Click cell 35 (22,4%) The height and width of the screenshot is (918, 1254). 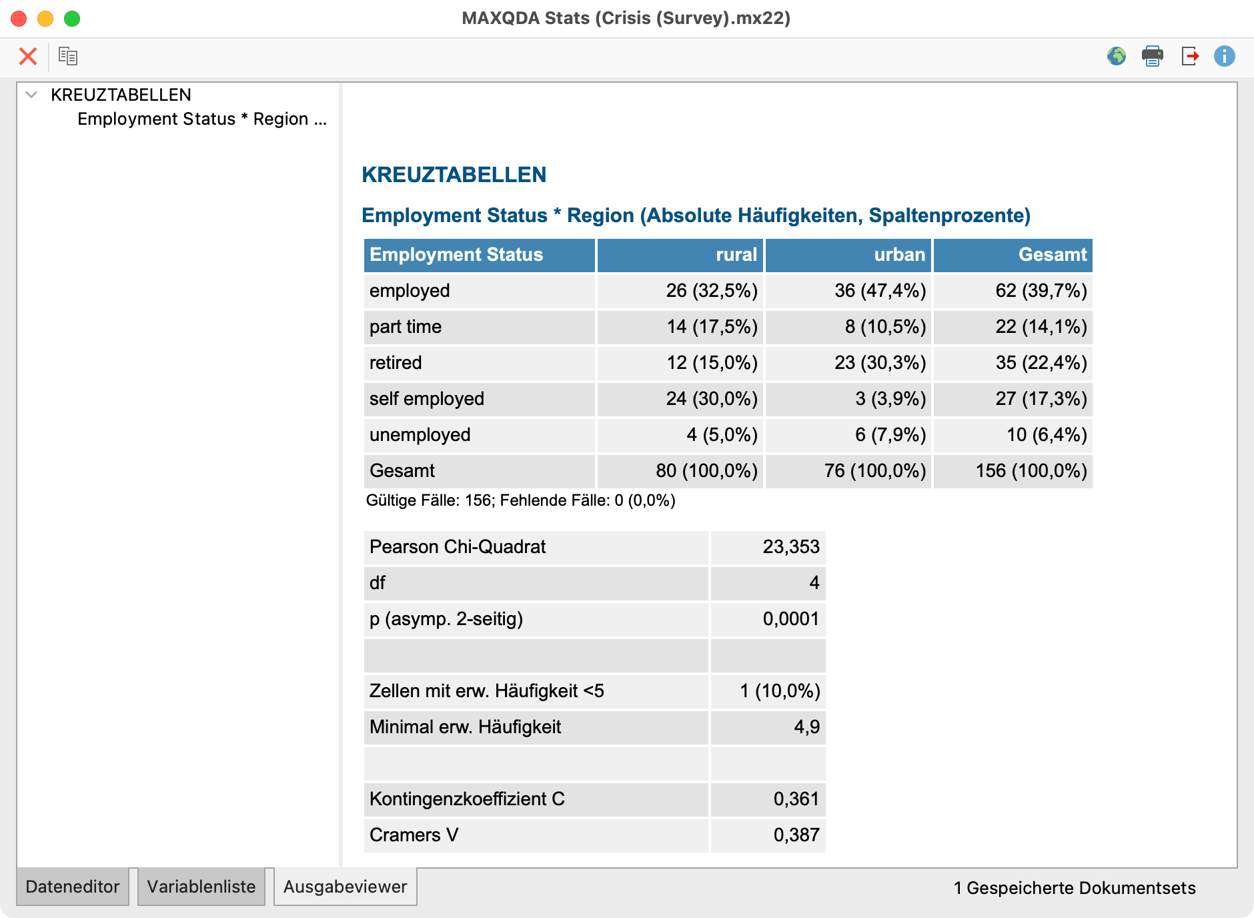coord(1013,363)
